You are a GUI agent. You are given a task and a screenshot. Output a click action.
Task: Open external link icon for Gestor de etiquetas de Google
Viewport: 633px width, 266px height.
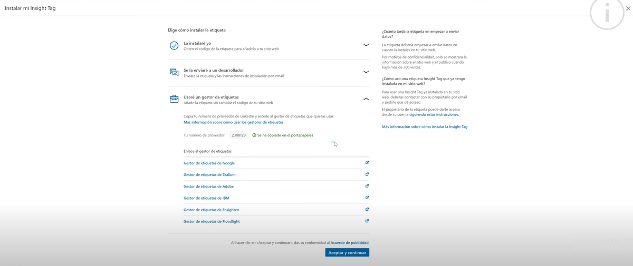coord(367,163)
